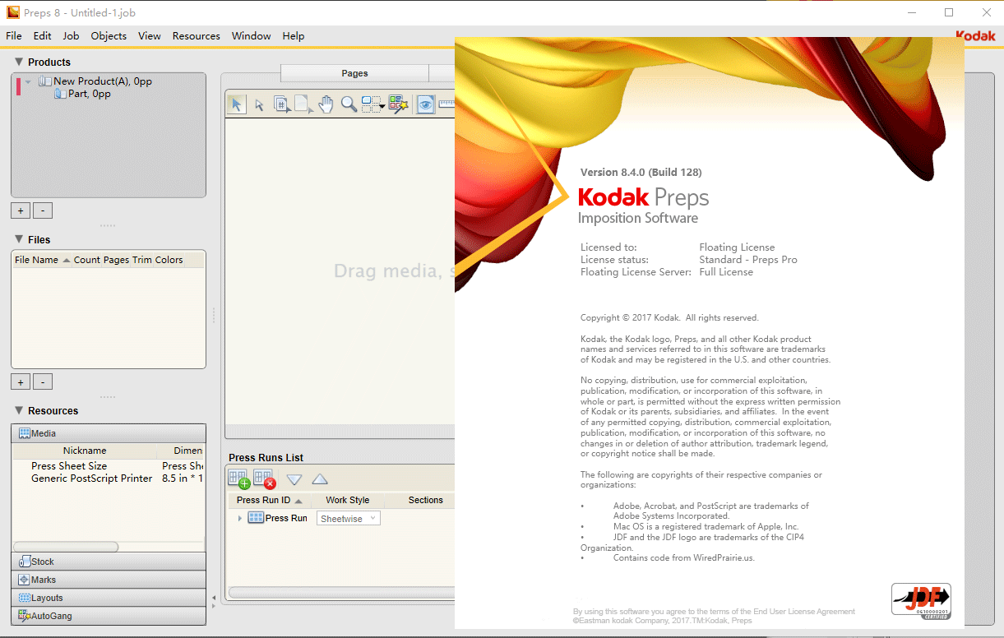The width and height of the screenshot is (1004, 638).
Task: Click the Trim column header in Files
Action: [142, 260]
